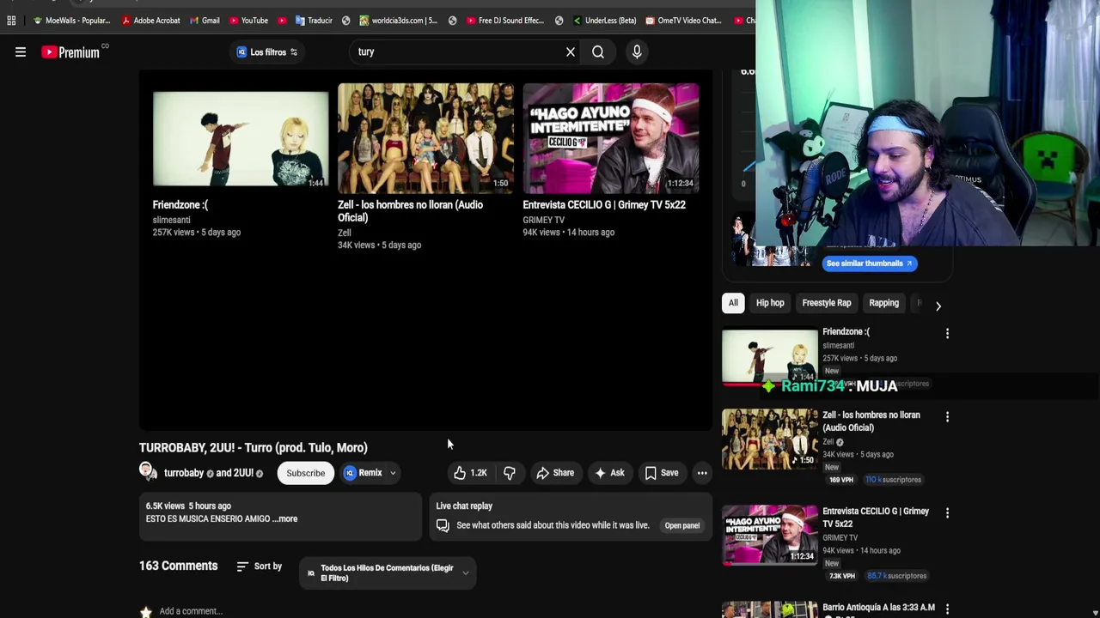This screenshot has height=618, width=1100.
Task: Select the Rapping chip
Action: 883,303
